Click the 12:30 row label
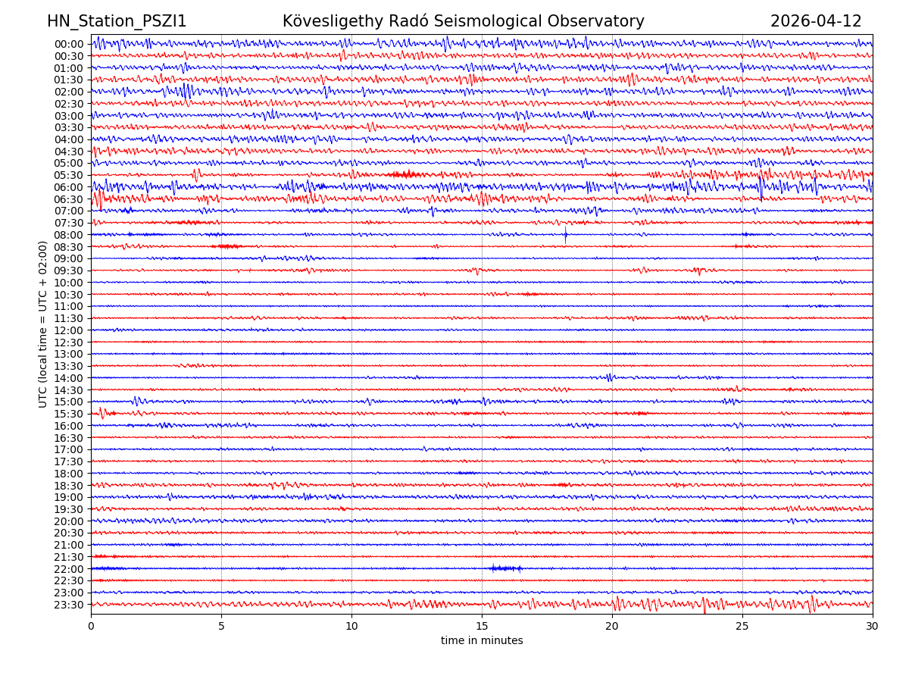This screenshot has height=682, width=909. pos(69,343)
